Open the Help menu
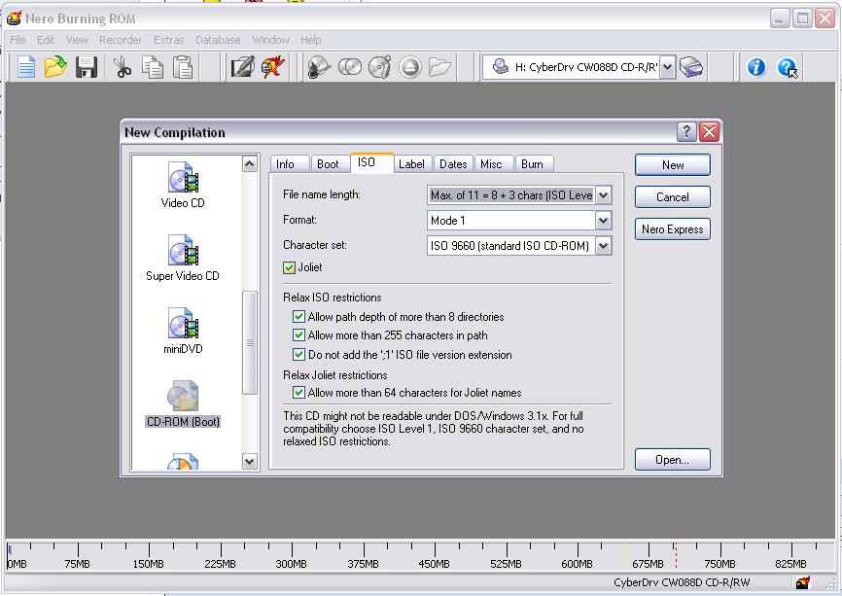Viewport: 842px width, 596px height. point(310,40)
